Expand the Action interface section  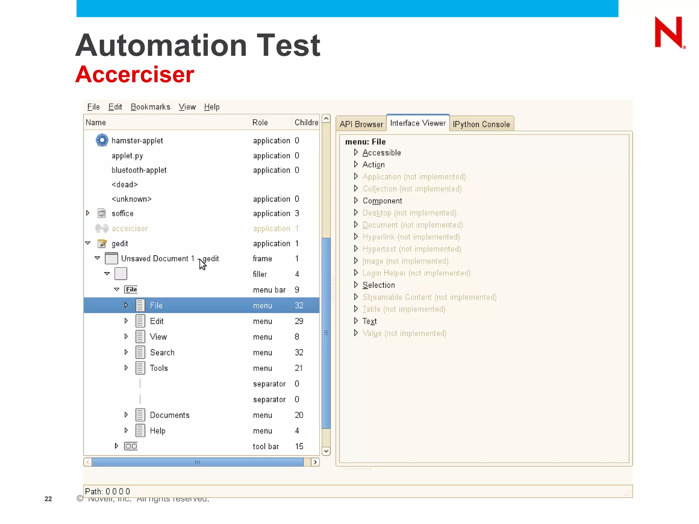pos(356,164)
